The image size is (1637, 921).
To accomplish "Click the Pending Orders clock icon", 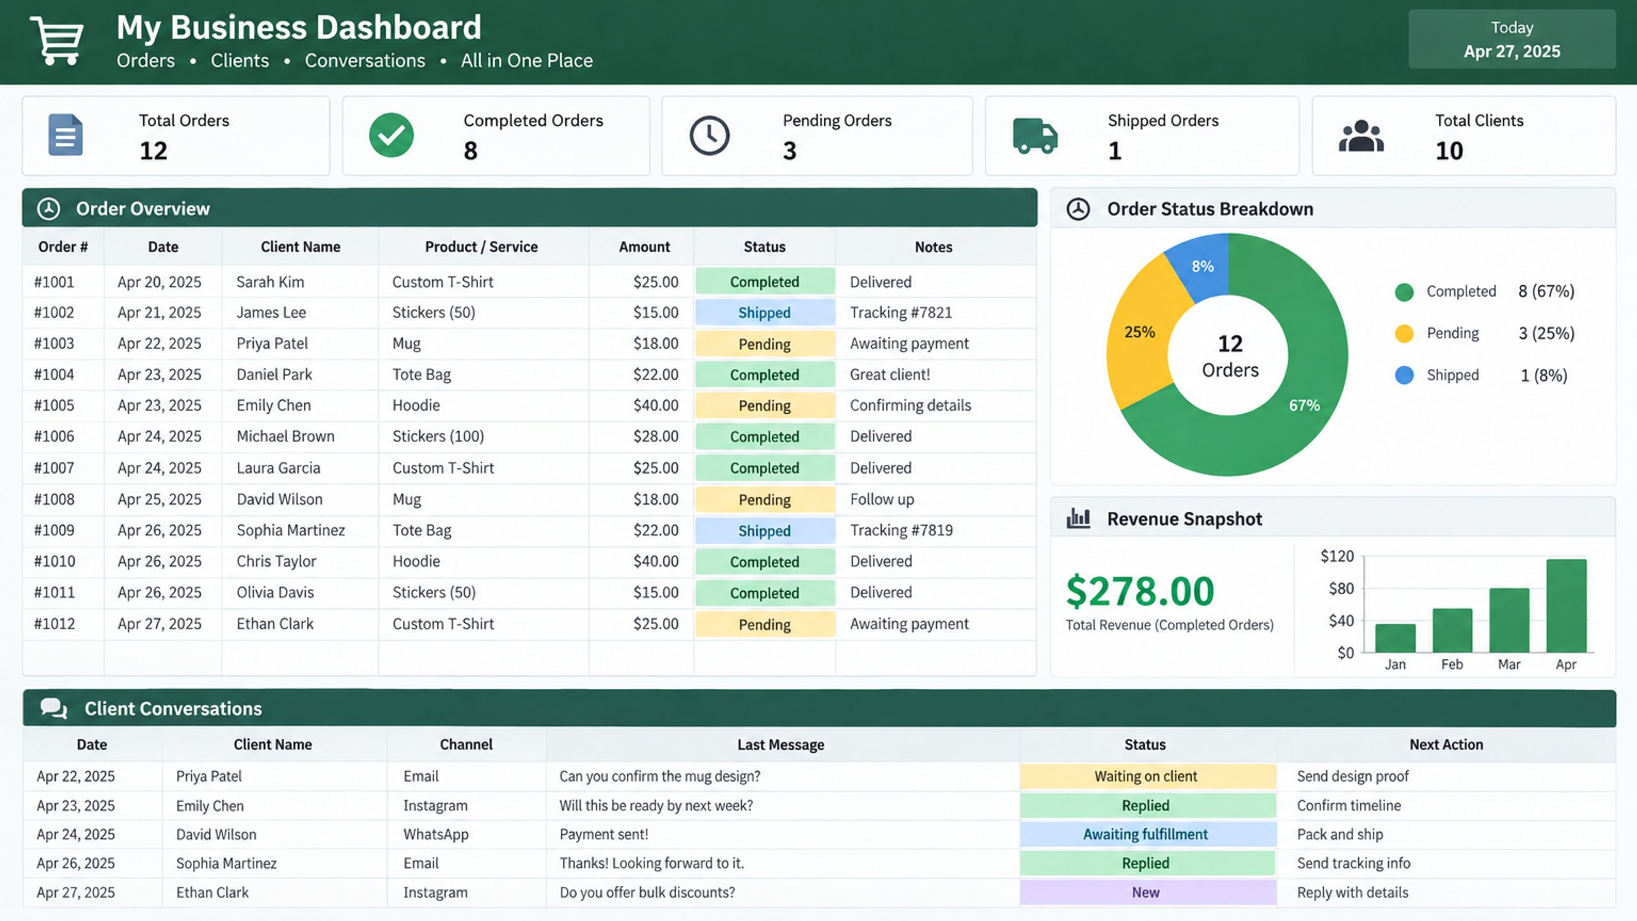I will click(709, 136).
